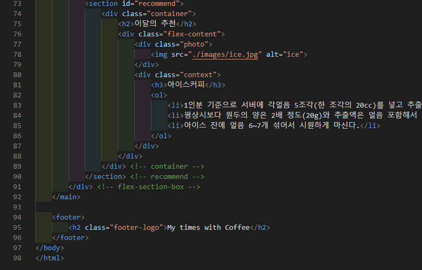The image size is (422, 270).
Task: Click the recommend comment on line 90
Action: coord(167,177)
